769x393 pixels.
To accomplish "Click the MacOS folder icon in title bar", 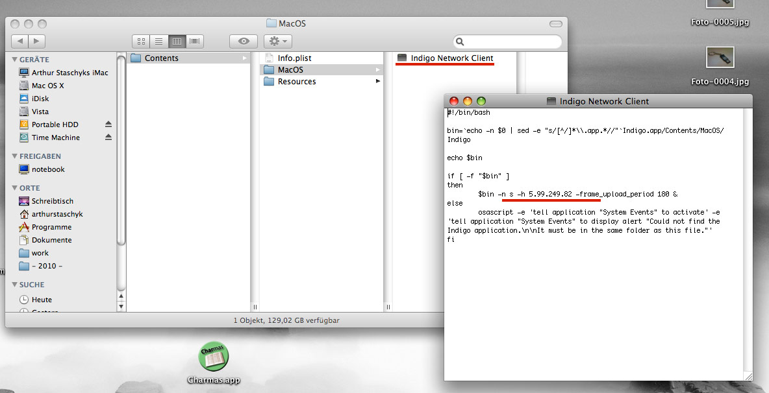I will 271,23.
